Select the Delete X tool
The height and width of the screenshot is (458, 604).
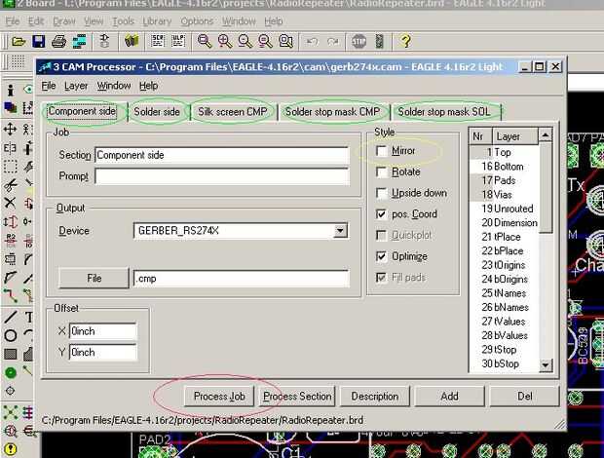point(10,203)
